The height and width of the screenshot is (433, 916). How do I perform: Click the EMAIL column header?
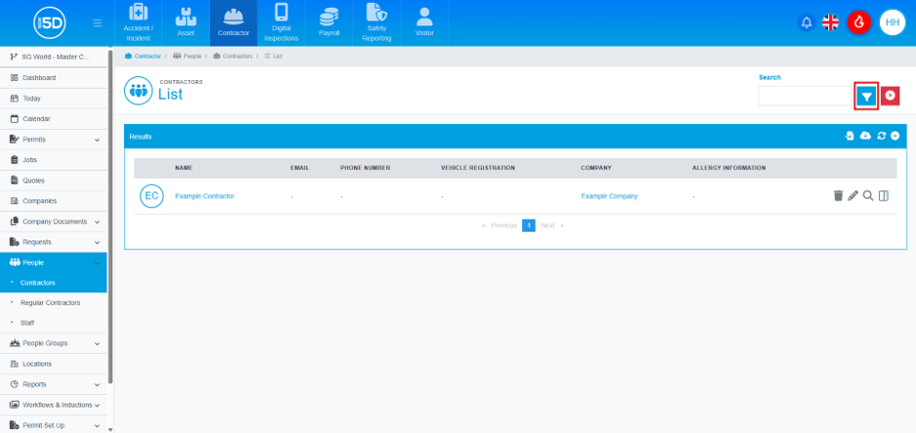click(x=299, y=168)
